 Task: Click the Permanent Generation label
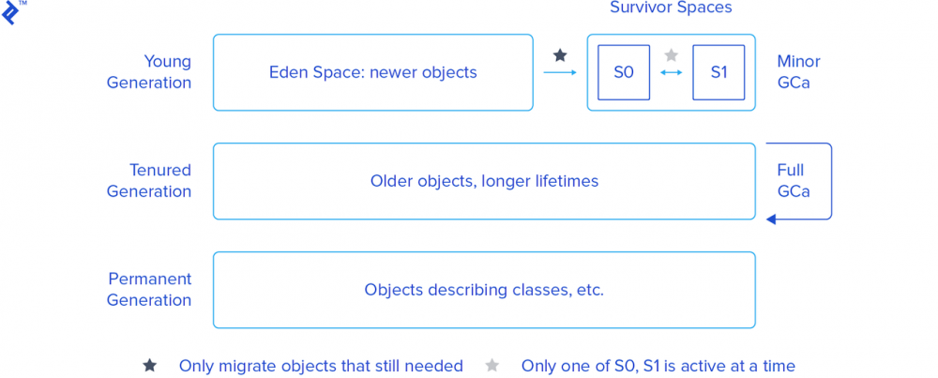(149, 290)
